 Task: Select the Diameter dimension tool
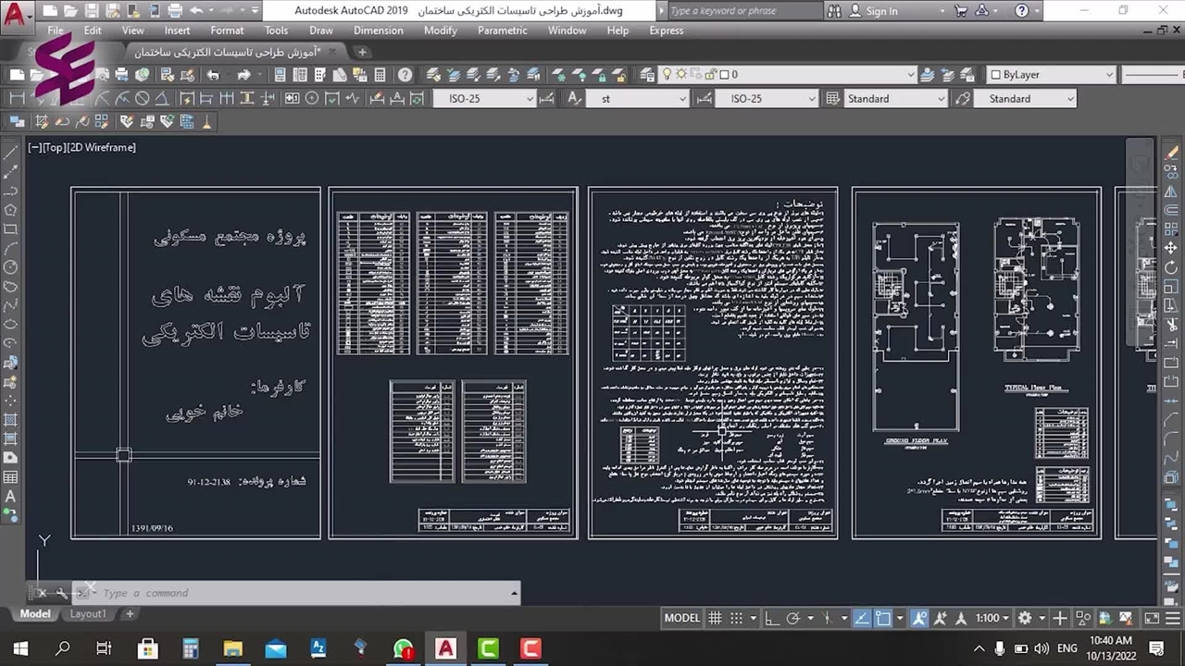[x=142, y=99]
